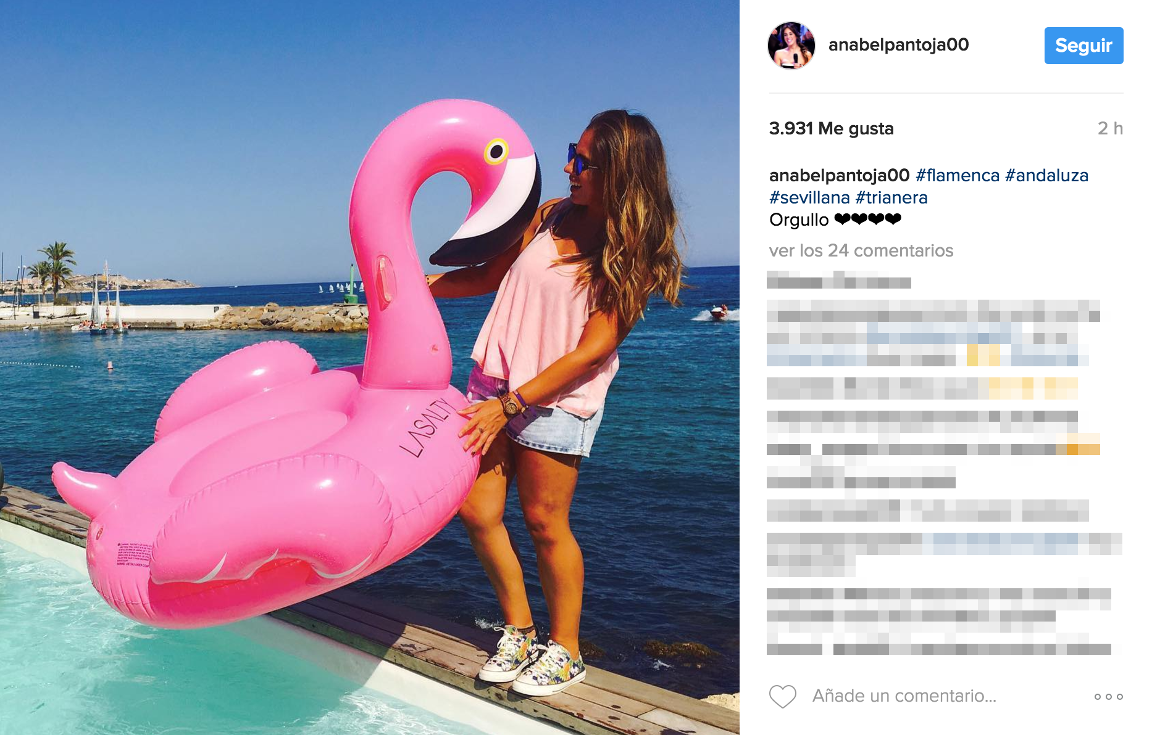Click the 2 h timestamp
The width and height of the screenshot is (1152, 735).
pyautogui.click(x=1110, y=128)
